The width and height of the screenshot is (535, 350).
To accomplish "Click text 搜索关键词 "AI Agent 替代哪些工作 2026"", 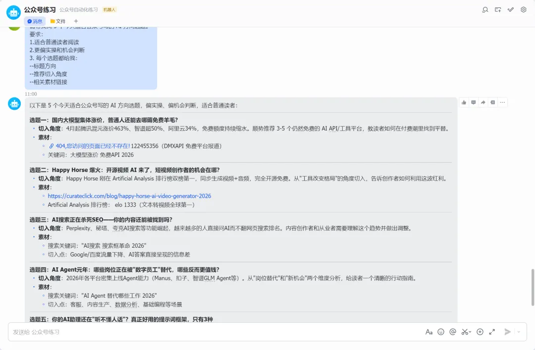I will point(103,296).
